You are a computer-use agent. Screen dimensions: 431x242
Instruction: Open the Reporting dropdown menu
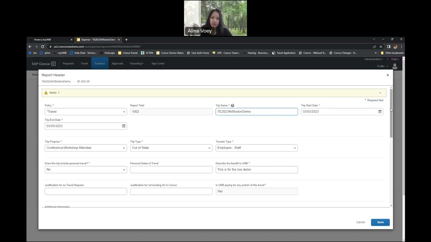pyautogui.click(x=137, y=64)
